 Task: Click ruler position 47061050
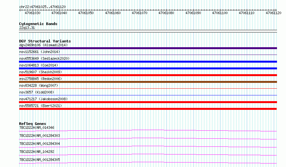(x=86, y=13)
